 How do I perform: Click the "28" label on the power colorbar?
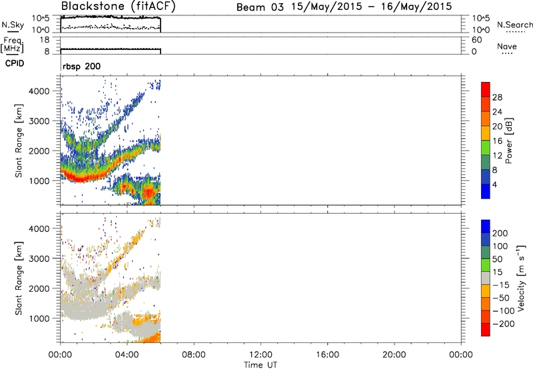497,97
